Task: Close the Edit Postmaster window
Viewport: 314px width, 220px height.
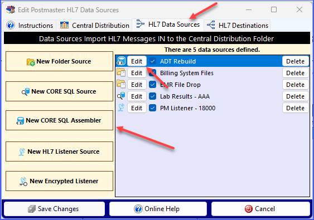Action: click(299, 9)
